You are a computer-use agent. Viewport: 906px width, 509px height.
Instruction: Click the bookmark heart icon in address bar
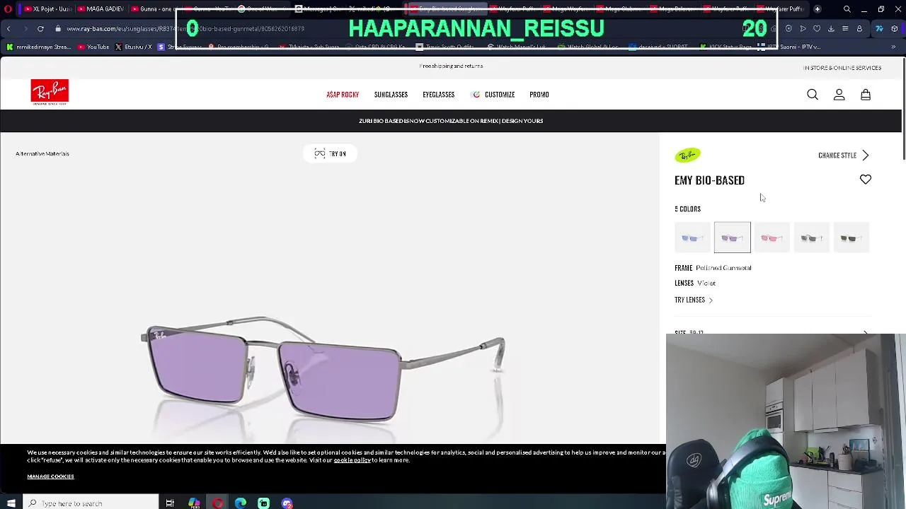(x=817, y=29)
